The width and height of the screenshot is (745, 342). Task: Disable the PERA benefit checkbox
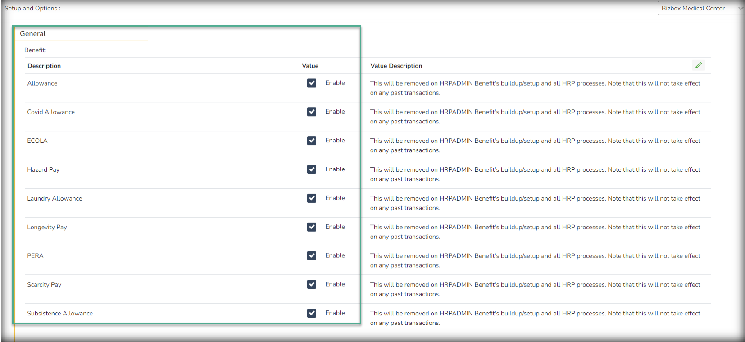pos(312,255)
